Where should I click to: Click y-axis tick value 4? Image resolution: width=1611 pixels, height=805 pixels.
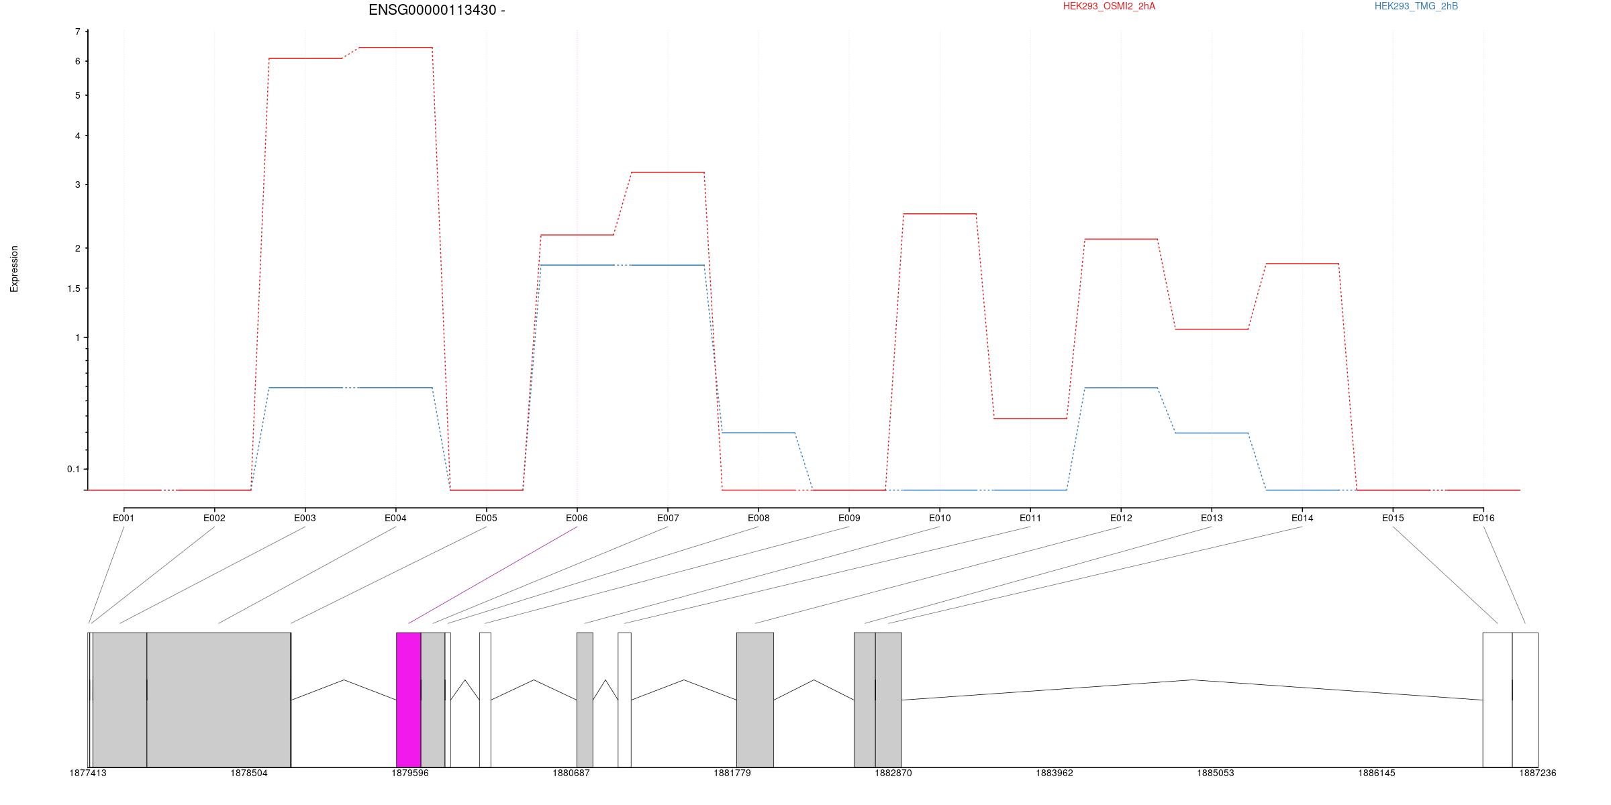coord(78,136)
